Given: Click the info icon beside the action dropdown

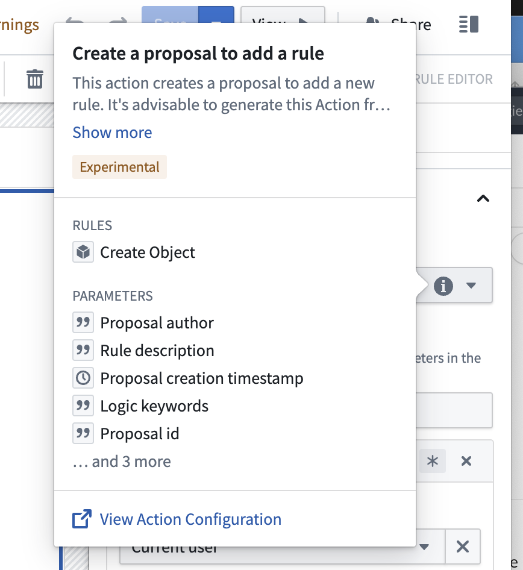Looking at the screenshot, I should (x=443, y=286).
